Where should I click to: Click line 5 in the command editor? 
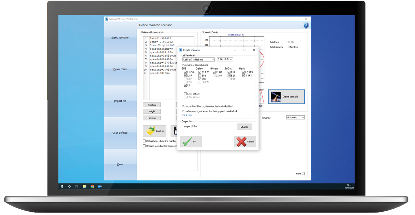161,52
